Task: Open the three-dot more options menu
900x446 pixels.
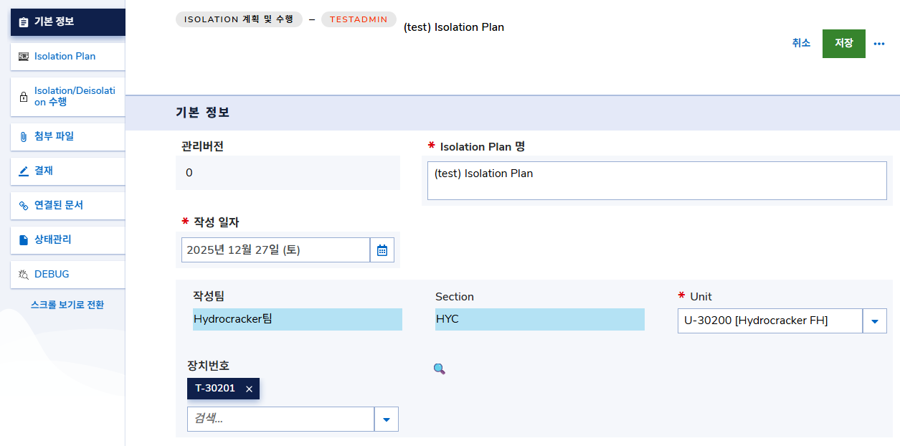Action: (879, 44)
